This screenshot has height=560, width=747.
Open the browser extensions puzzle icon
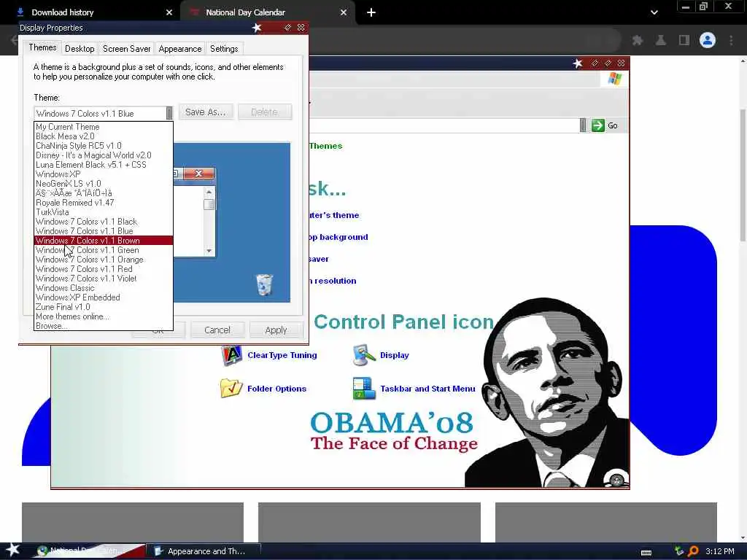638,41
